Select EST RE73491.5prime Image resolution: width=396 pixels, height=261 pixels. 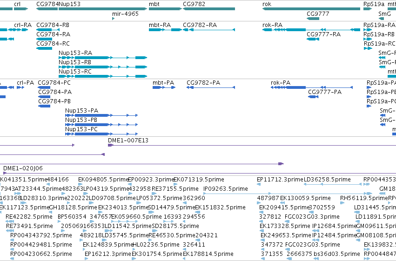tap(29, 226)
